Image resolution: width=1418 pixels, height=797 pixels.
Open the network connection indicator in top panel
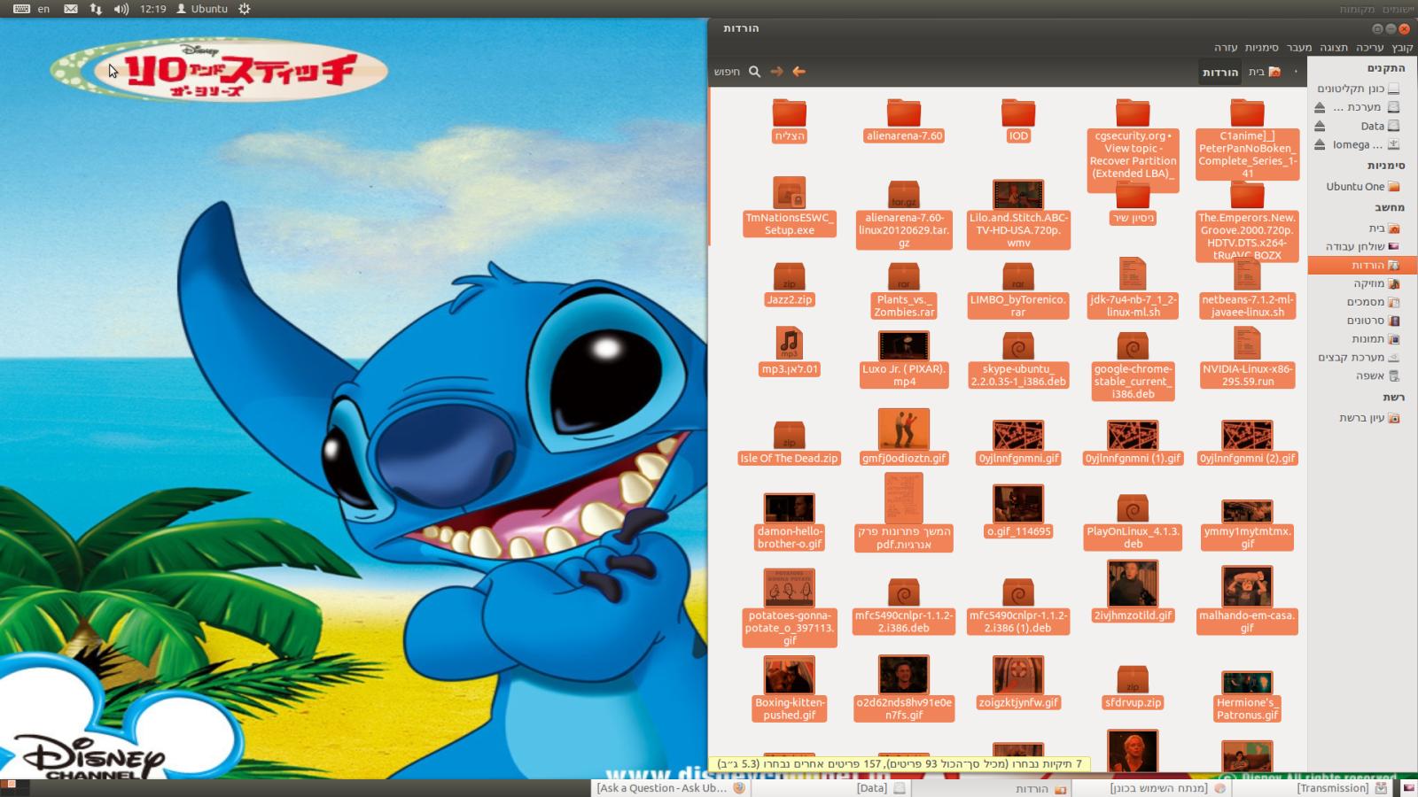tap(96, 9)
